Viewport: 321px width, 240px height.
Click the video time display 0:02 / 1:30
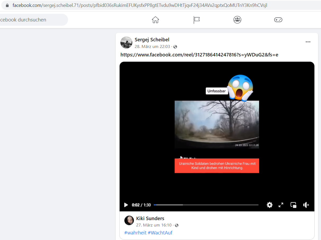click(x=141, y=205)
